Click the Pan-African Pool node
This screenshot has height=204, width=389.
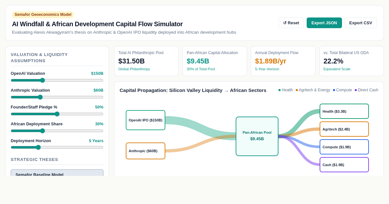(x=257, y=136)
